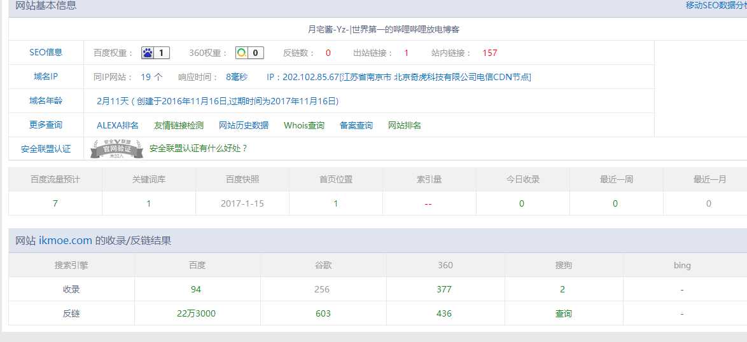Click the site title 月宅酱-Yz- text
Viewport: 747px width, 342px height.
click(329, 29)
